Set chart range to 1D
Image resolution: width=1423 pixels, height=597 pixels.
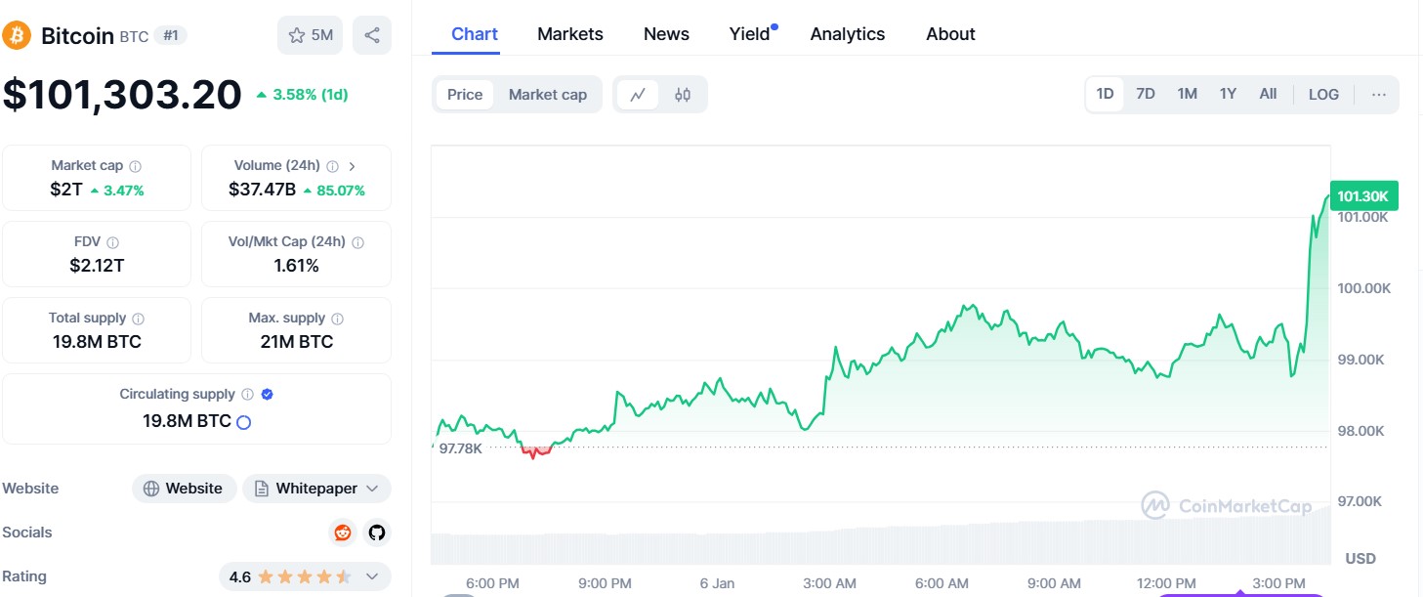[1105, 95]
